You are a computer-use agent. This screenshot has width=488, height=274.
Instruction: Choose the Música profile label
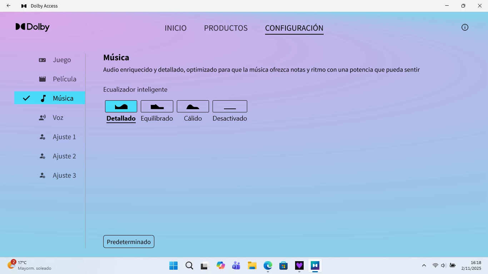(x=63, y=98)
